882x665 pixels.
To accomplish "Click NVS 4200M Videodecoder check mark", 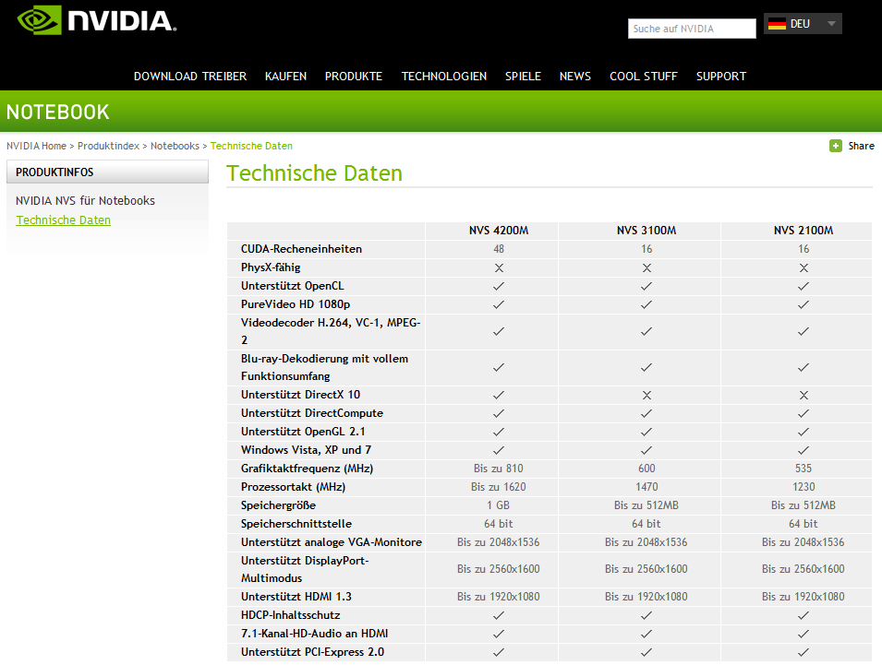I will pyautogui.click(x=499, y=332).
